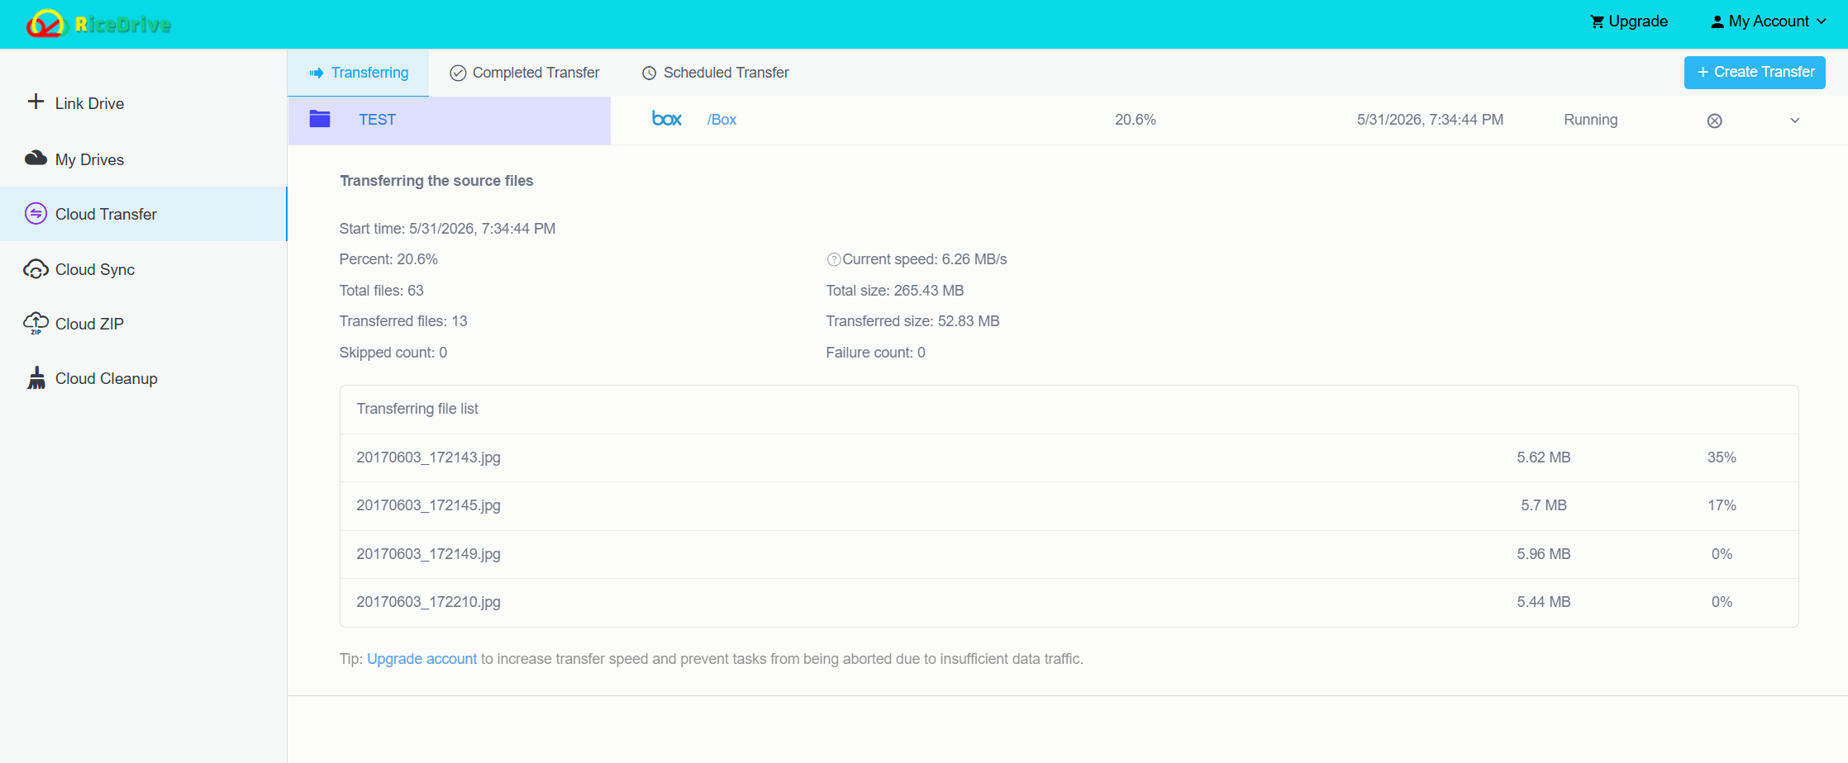Click the 20.6% progress in task row

point(1136,120)
